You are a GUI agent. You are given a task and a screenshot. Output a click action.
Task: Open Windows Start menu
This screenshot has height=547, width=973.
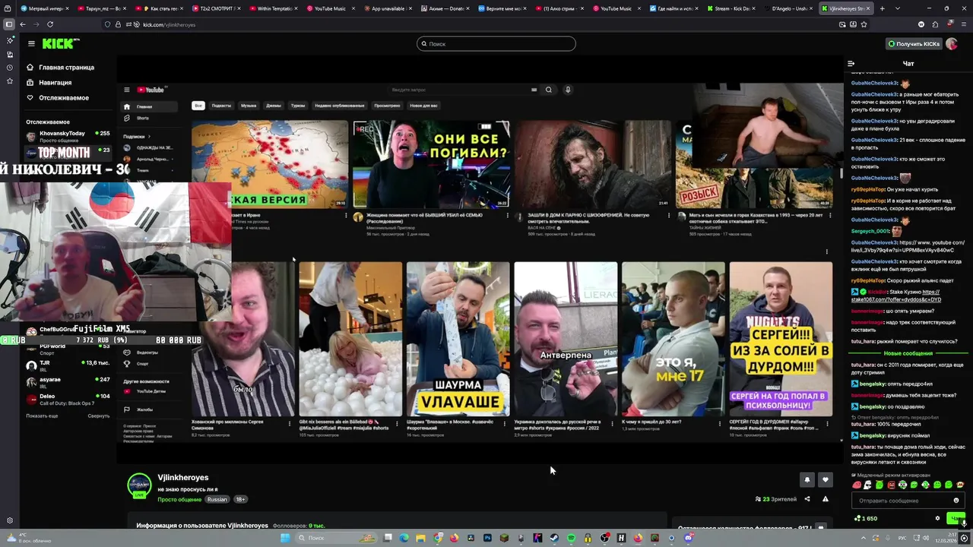tap(285, 538)
